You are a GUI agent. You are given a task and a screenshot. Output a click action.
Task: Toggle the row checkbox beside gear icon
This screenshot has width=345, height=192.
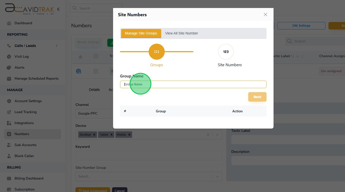click(96, 71)
